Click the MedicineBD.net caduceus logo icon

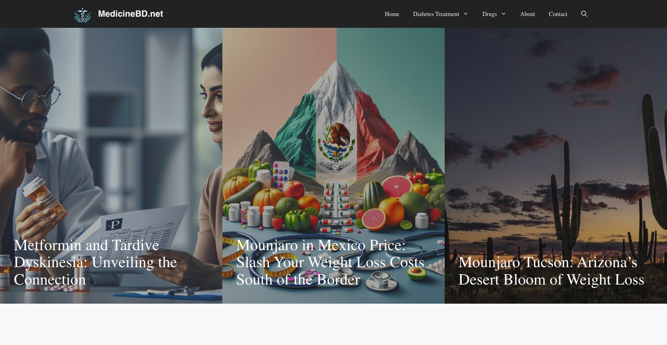[83, 14]
